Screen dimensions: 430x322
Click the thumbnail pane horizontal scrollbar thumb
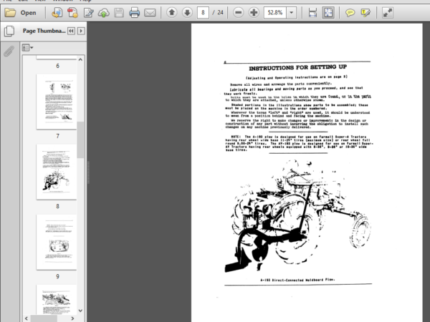pos(44,318)
